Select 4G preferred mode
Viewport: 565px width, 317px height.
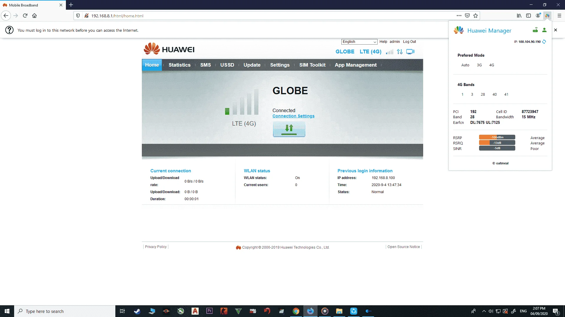point(492,65)
